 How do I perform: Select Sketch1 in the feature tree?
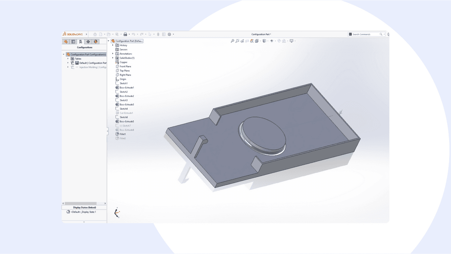point(121,83)
